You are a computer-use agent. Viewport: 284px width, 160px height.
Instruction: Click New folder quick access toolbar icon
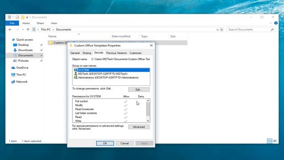[x=23, y=17]
